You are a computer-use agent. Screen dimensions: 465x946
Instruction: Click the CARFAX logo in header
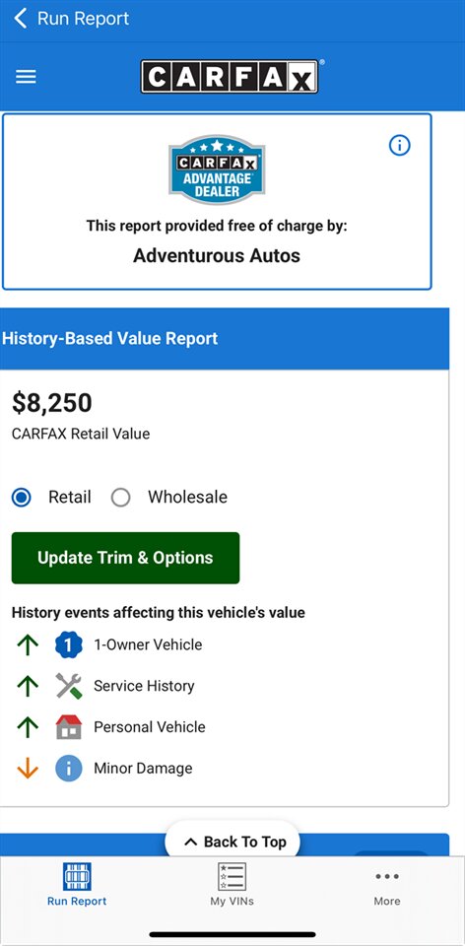coord(230,77)
